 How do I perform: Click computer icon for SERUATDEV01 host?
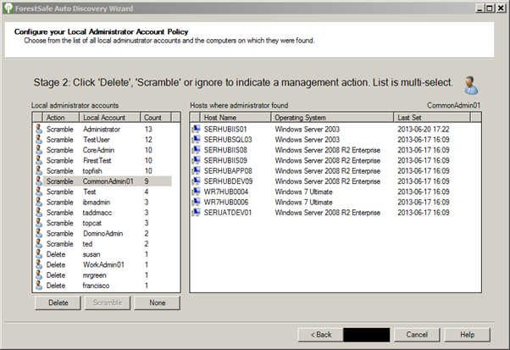pos(197,213)
